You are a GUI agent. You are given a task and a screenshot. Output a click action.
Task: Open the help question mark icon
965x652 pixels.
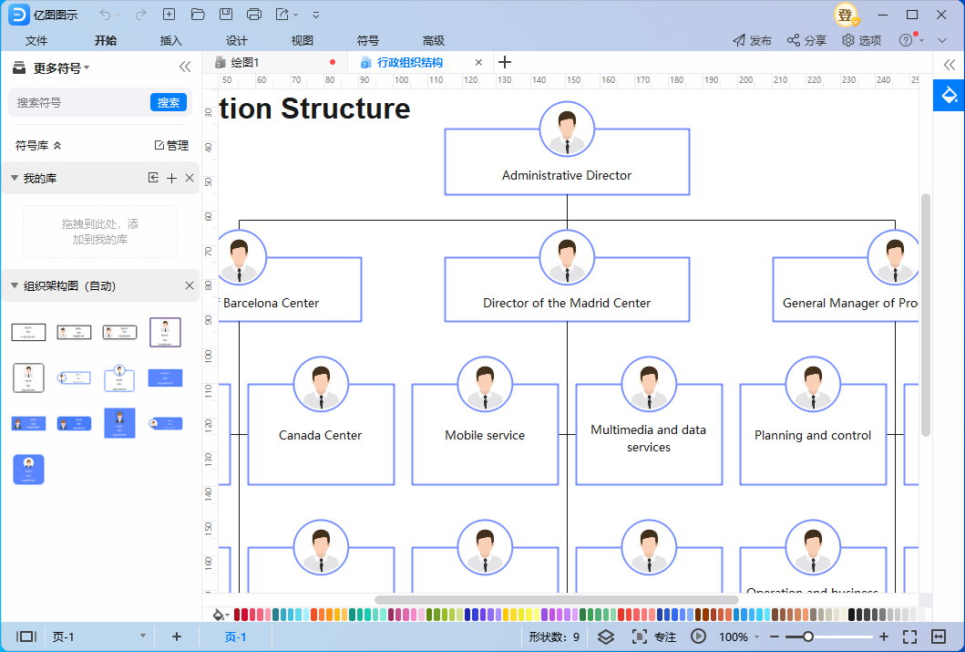[905, 41]
